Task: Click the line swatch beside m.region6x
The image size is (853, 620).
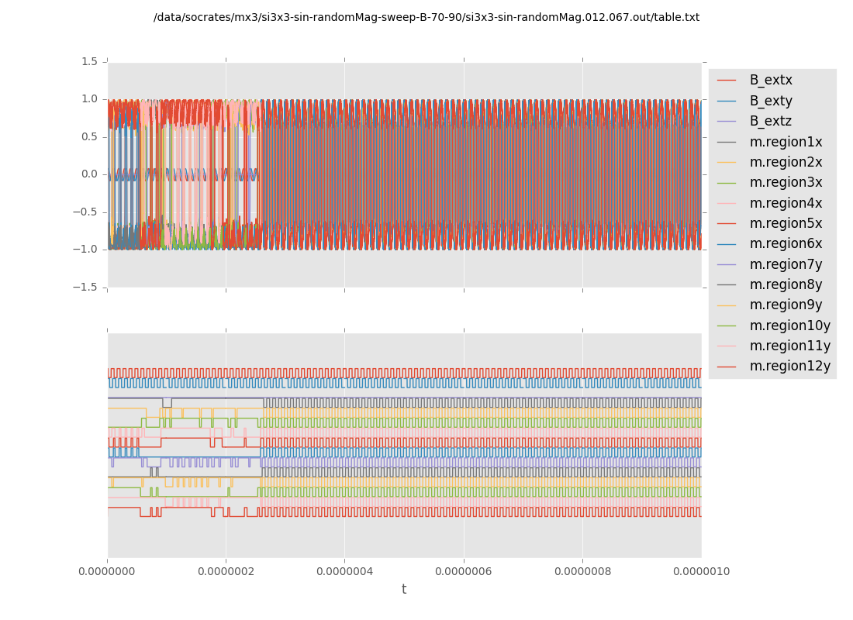Action: pos(727,244)
